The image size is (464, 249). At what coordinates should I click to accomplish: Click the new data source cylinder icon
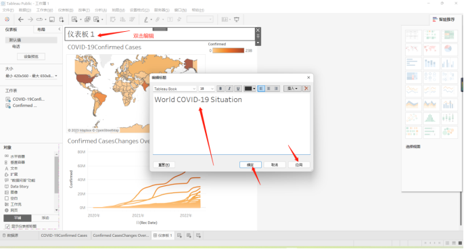pos(62,19)
